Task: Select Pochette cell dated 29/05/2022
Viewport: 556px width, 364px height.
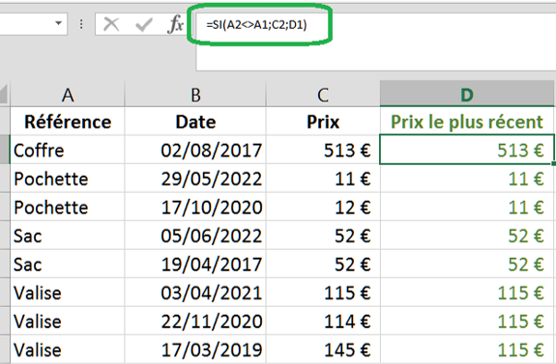Action: point(68,179)
